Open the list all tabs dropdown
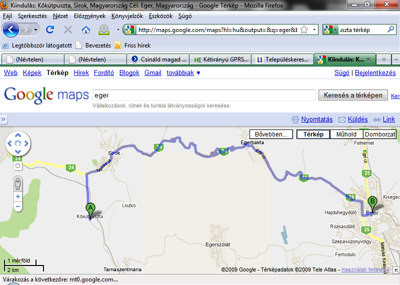The width and height of the screenshot is (400, 285). tap(396, 59)
